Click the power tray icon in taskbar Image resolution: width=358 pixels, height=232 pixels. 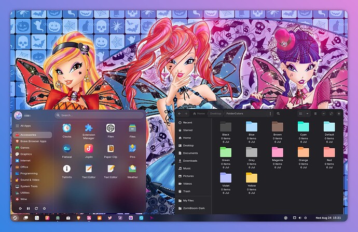coord(306,218)
